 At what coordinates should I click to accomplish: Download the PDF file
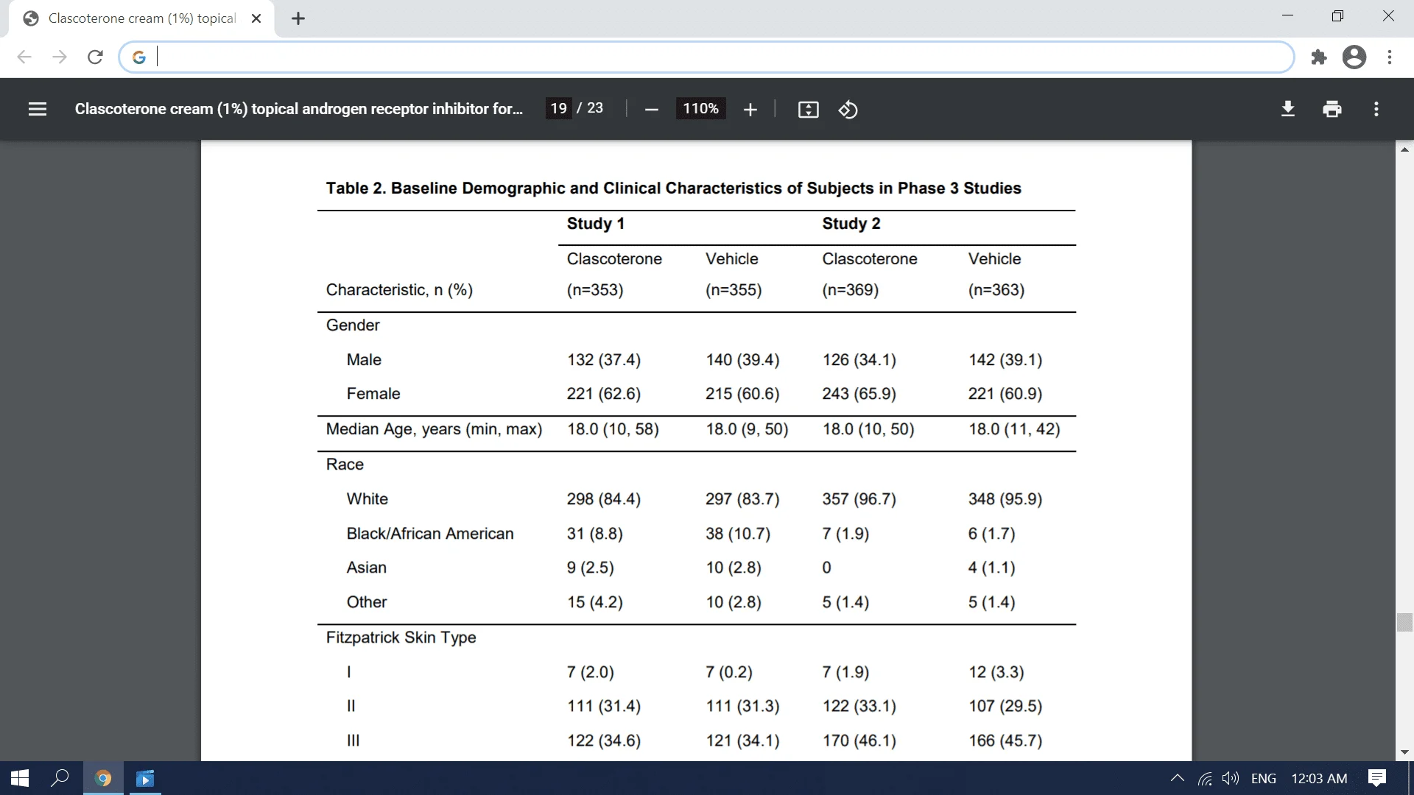coord(1287,109)
